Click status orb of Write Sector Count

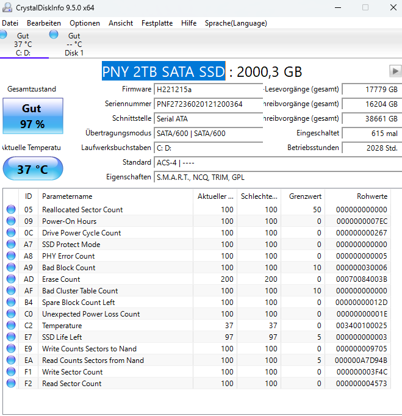pyautogui.click(x=11, y=371)
